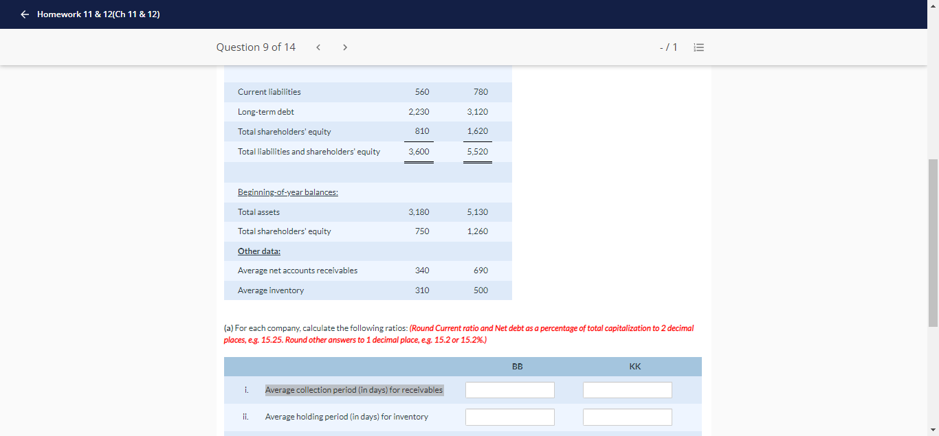Click the BB answer field for inventory holding
The width and height of the screenshot is (939, 436).
tap(509, 416)
